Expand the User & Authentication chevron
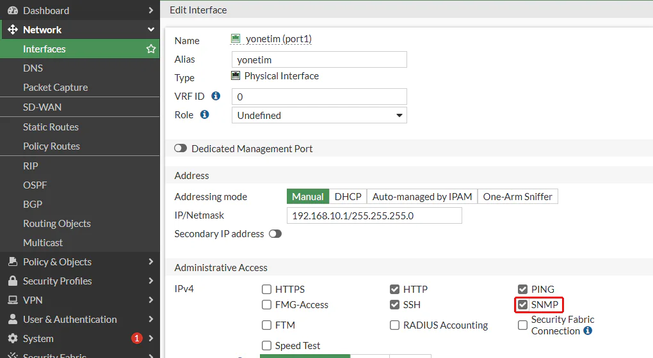Image resolution: width=653 pixels, height=358 pixels. [x=150, y=319]
